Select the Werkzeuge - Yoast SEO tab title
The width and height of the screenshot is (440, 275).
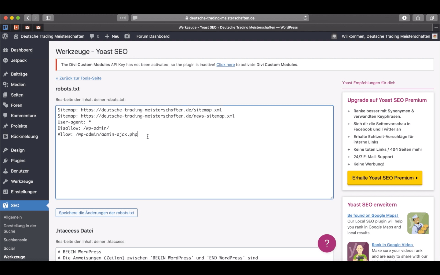point(238,27)
